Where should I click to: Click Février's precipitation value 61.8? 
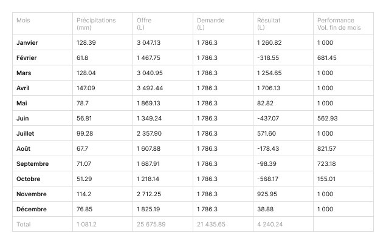click(84, 58)
